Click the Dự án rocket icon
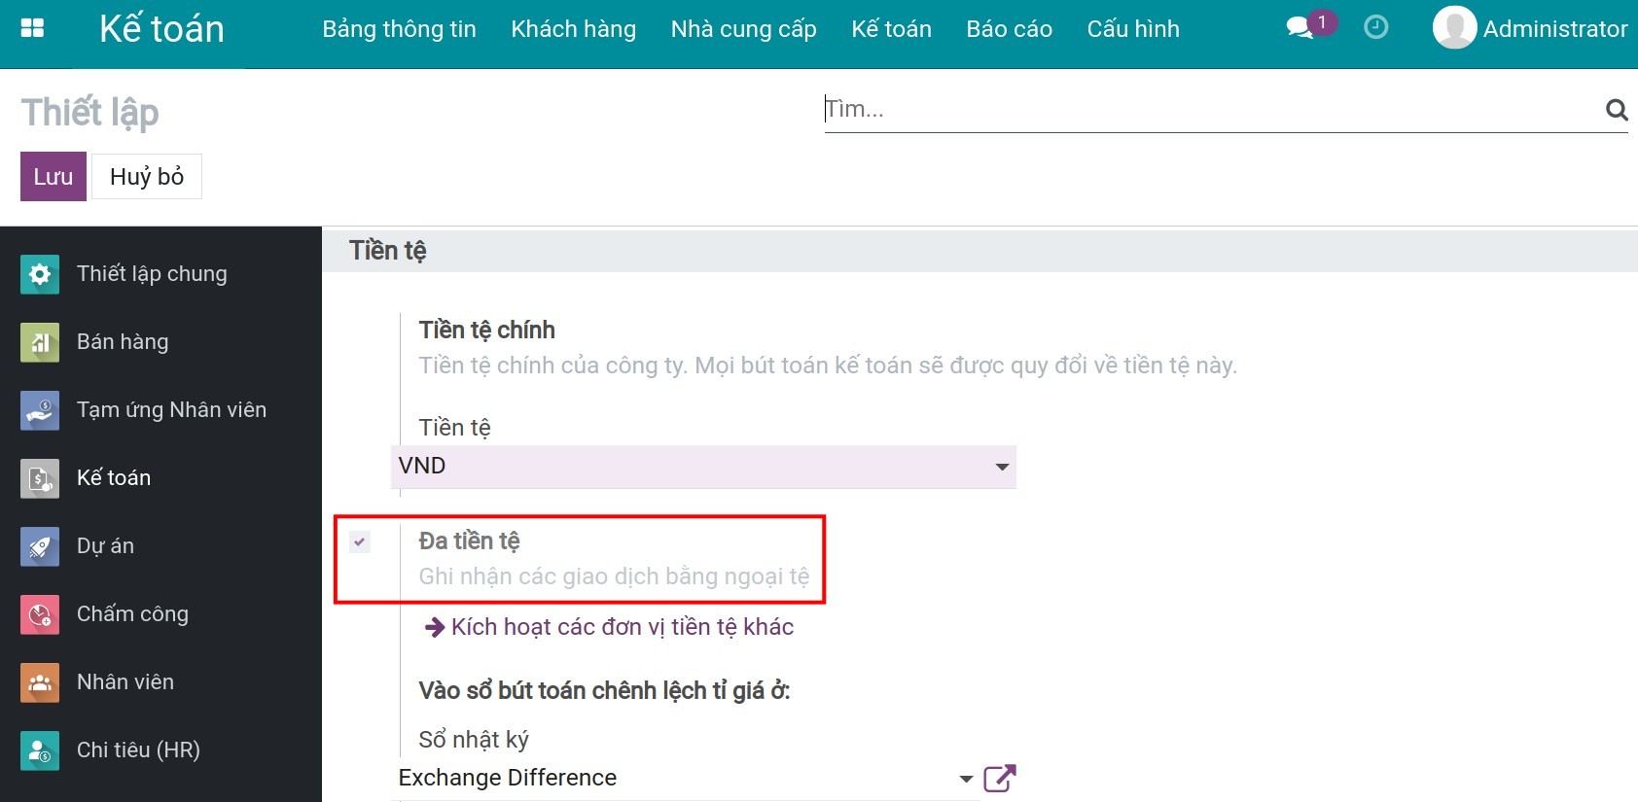 point(40,546)
